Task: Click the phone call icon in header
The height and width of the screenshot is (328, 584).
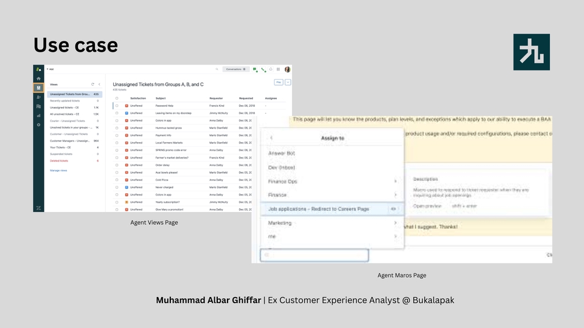Action: coord(263,69)
